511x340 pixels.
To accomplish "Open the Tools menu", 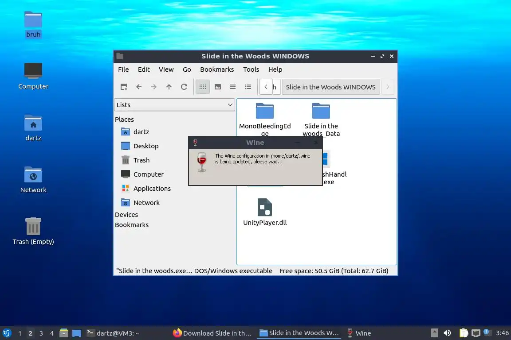I will point(251,70).
